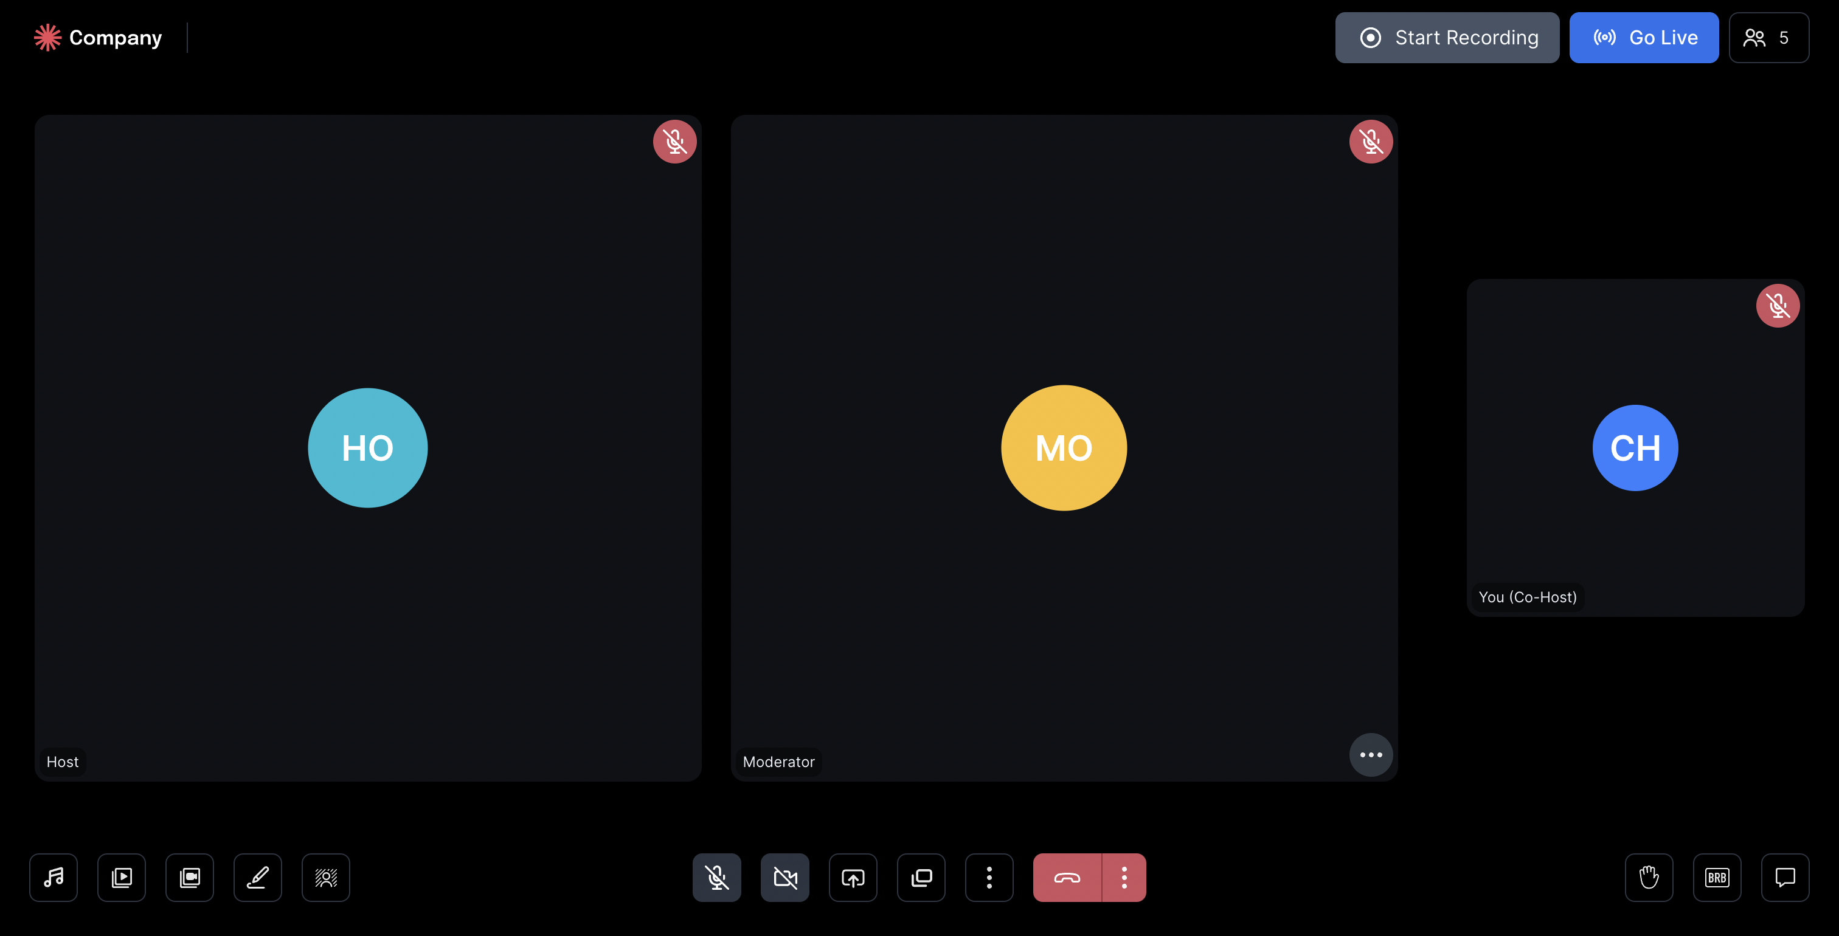Viewport: 1839px width, 936px height.
Task: Toggle the BRB status
Action: point(1717,878)
